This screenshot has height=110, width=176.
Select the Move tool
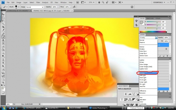tap(3, 14)
